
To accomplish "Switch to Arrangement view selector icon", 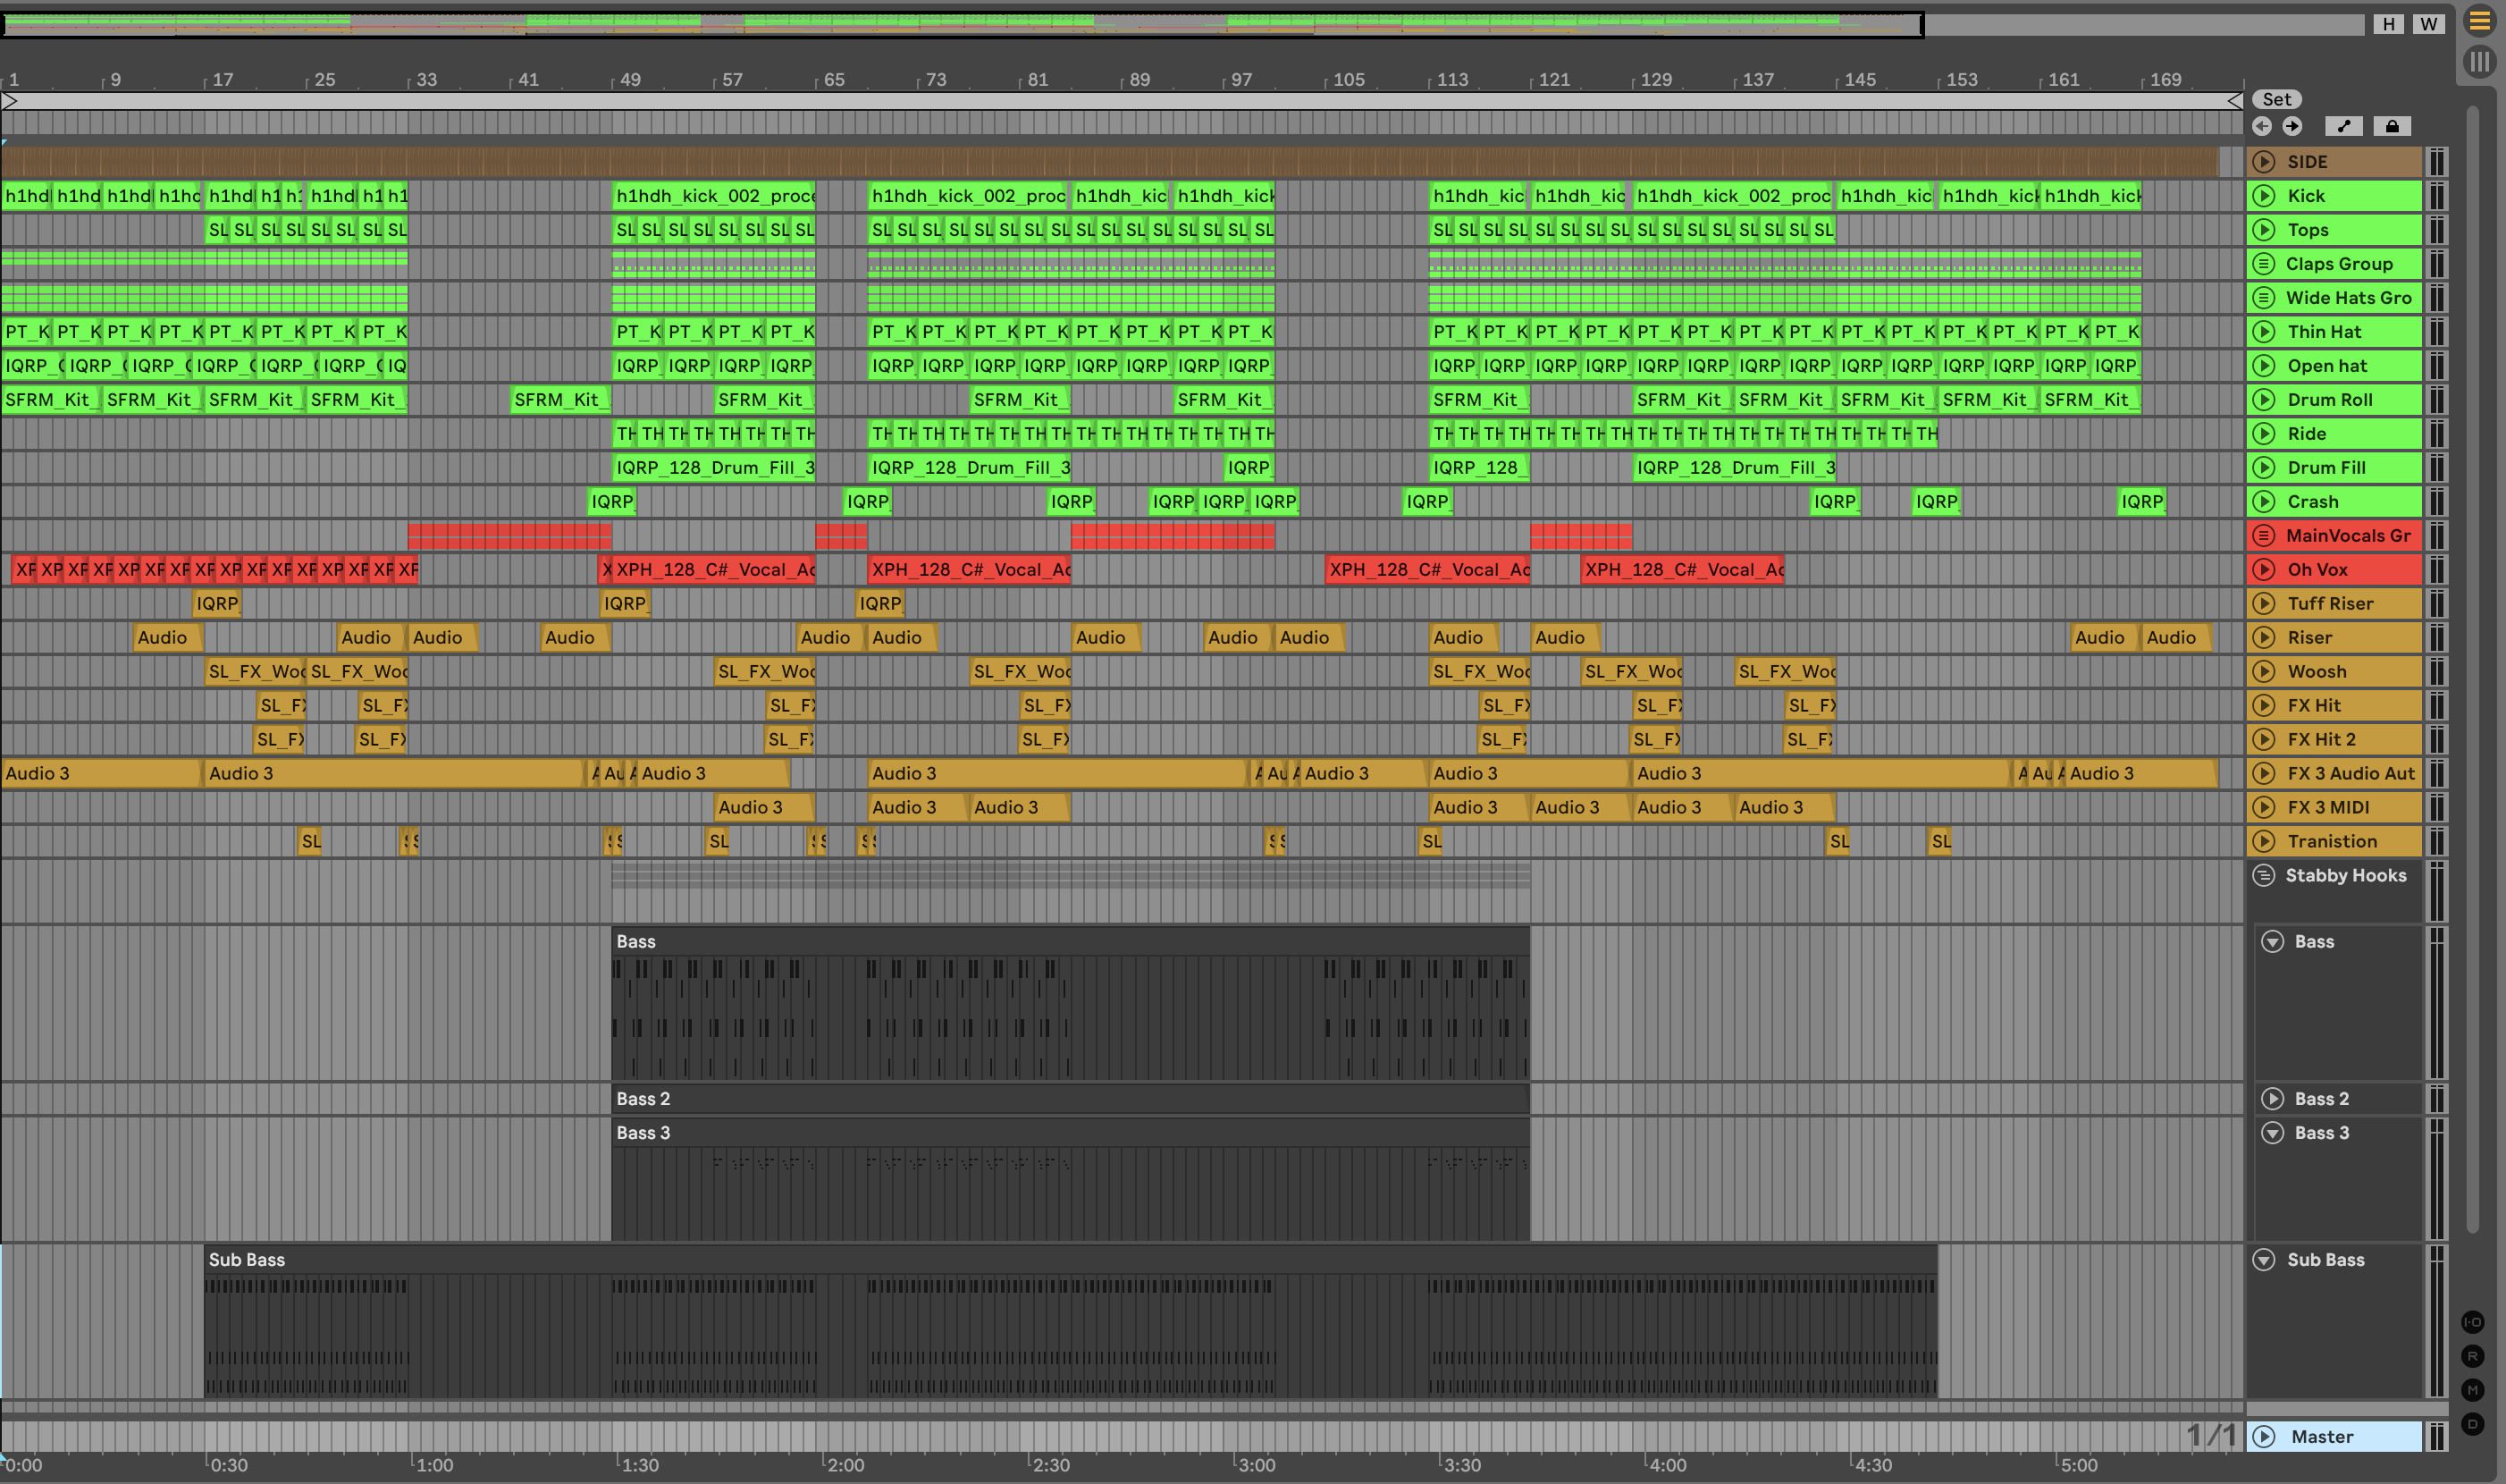I will pos(2479,21).
